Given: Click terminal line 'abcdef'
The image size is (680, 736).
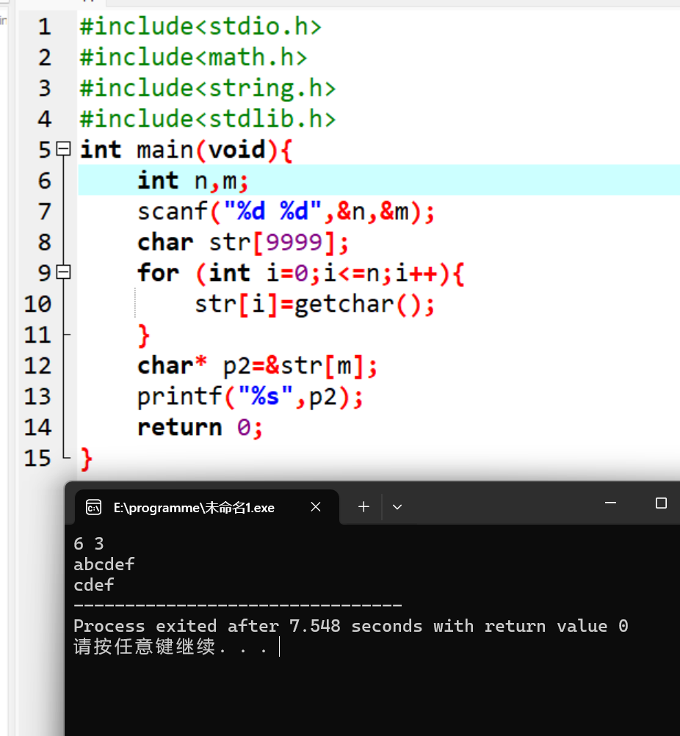Looking at the screenshot, I should 104,564.
